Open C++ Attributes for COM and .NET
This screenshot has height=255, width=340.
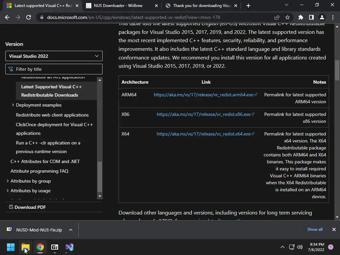pos(45,162)
